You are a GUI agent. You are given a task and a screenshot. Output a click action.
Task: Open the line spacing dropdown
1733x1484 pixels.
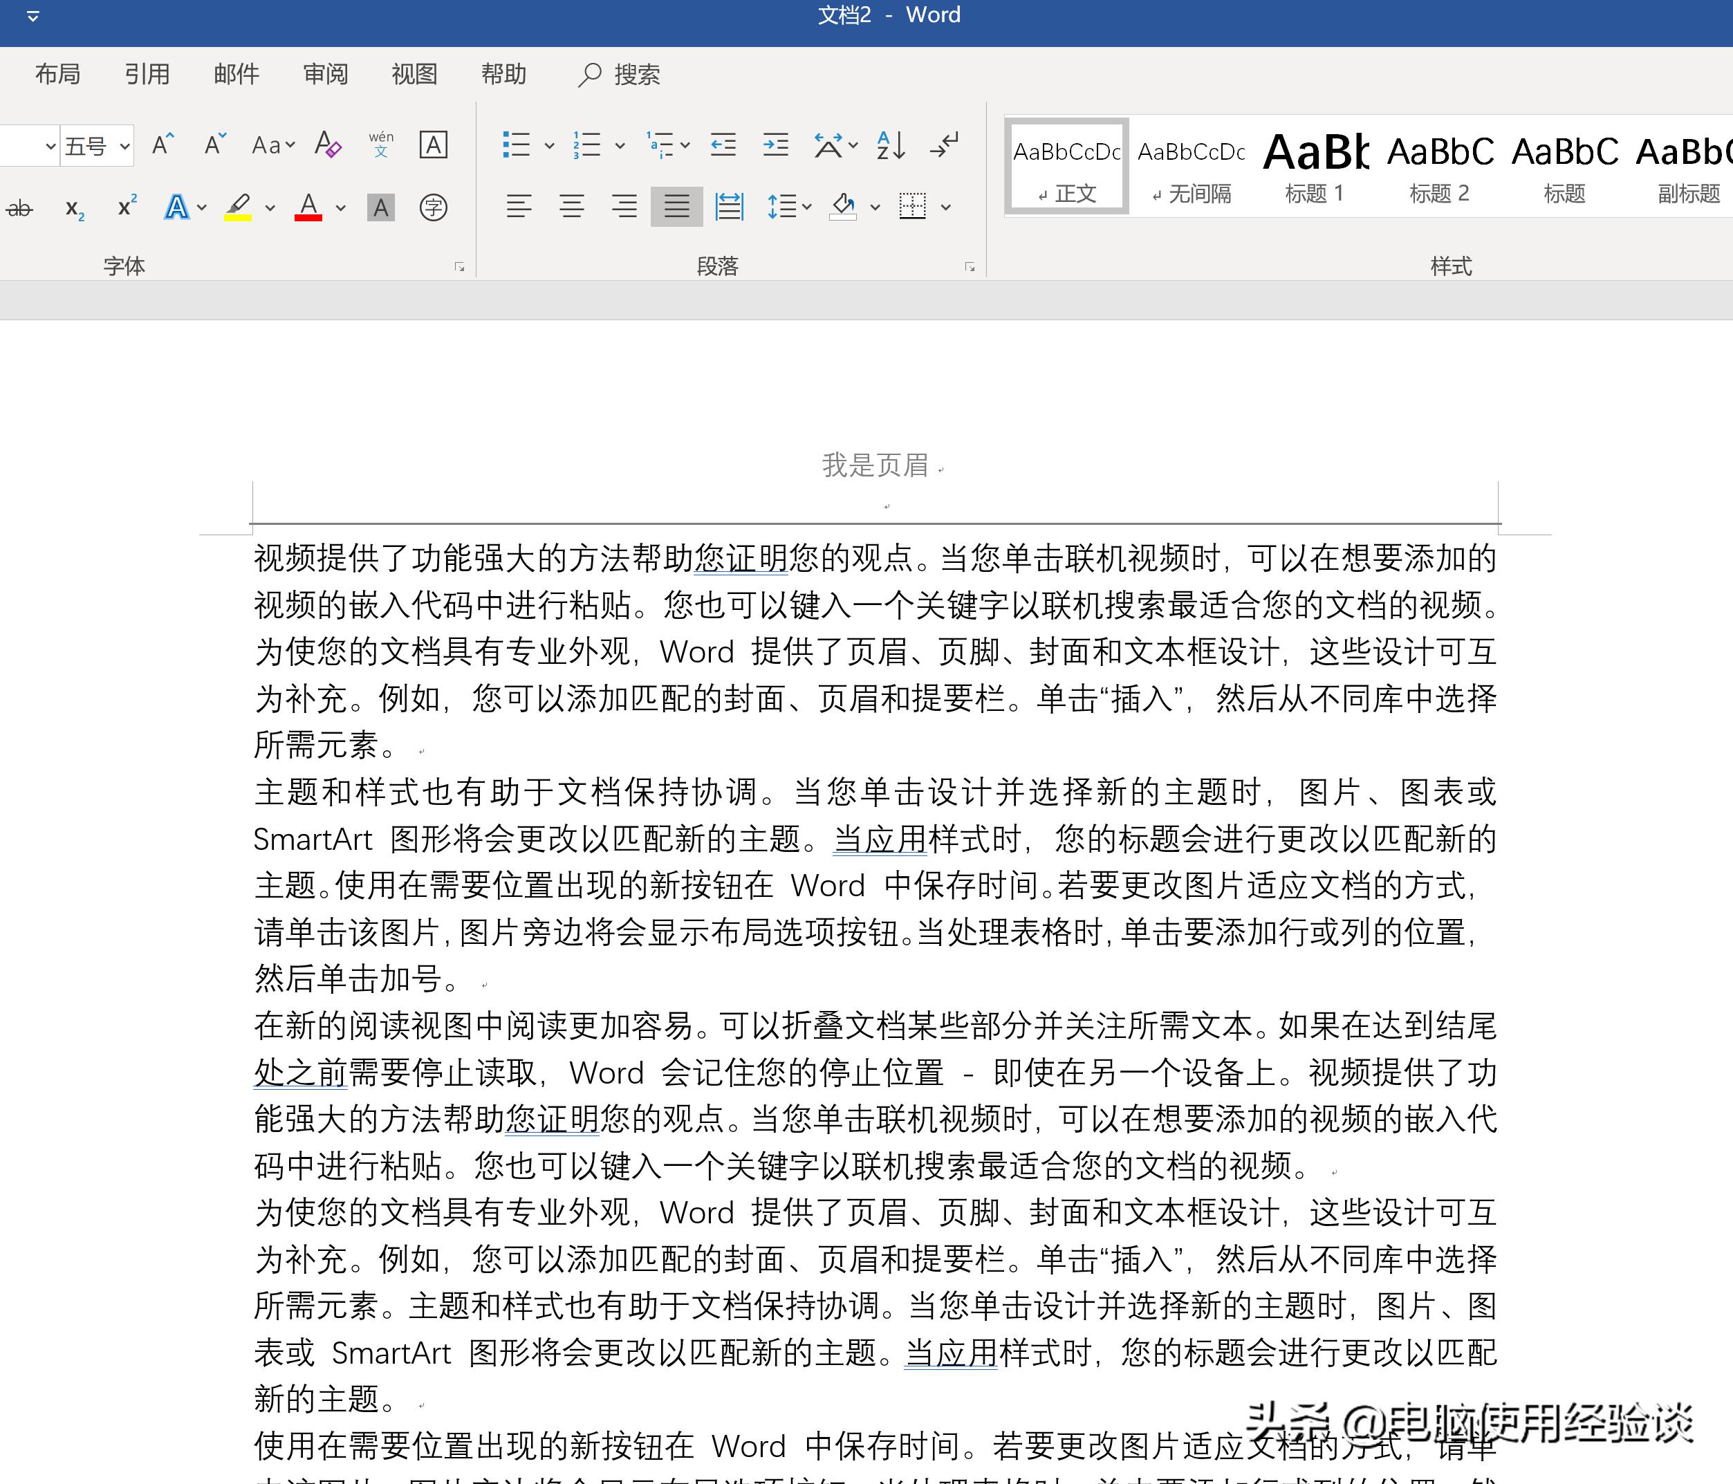tap(806, 207)
